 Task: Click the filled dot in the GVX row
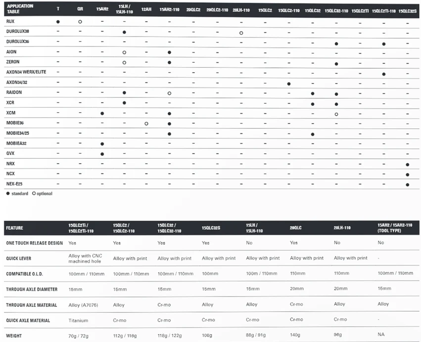tap(102, 154)
